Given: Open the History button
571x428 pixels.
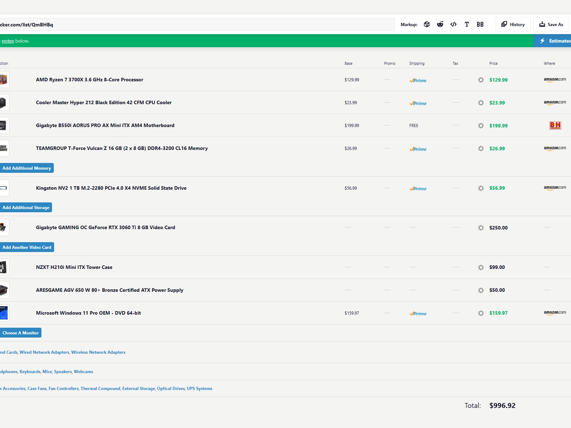Looking at the screenshot, I should coord(513,24).
